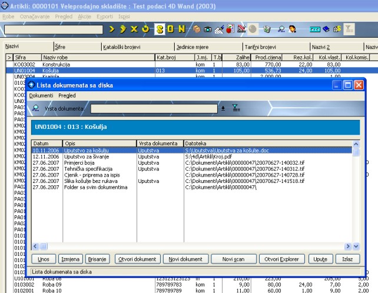Toggle the yellow S toolbar button
The width and height of the screenshot is (378, 293).
[x=160, y=29]
